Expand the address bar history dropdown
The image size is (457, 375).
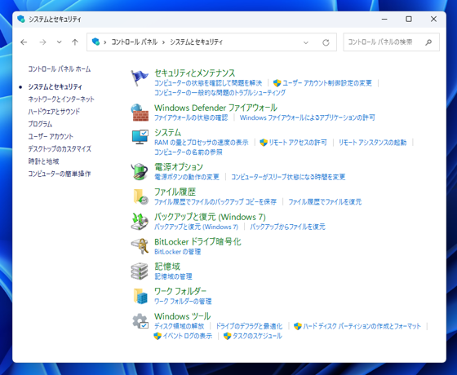[x=306, y=42]
